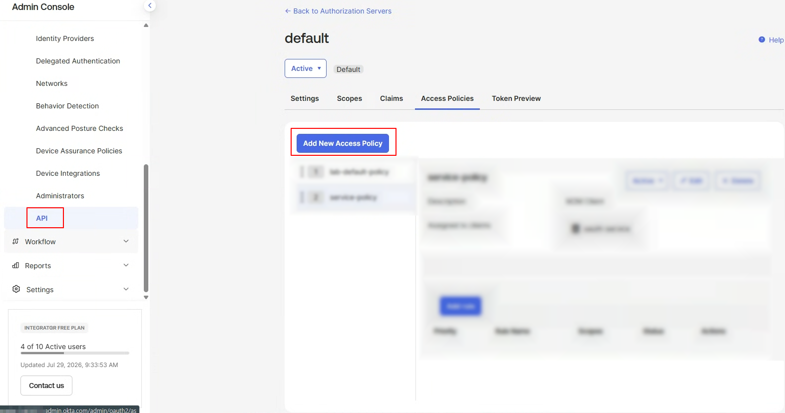Image resolution: width=785 pixels, height=413 pixels.
Task: Click the Reports chart icon
Action: pyautogui.click(x=15, y=265)
